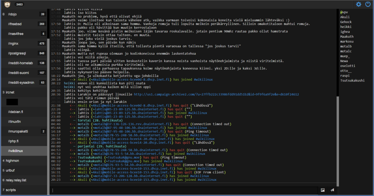Screen dimensions: 374x196
Task: Send message with paper plane icon
Action: [332, 190]
